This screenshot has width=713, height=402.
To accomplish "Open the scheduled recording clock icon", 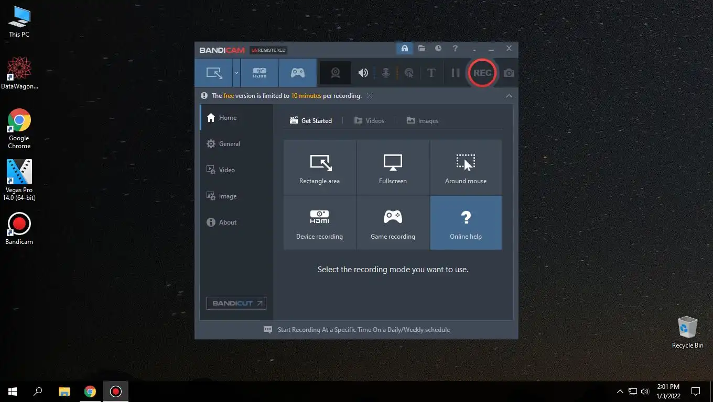I will 438,48.
